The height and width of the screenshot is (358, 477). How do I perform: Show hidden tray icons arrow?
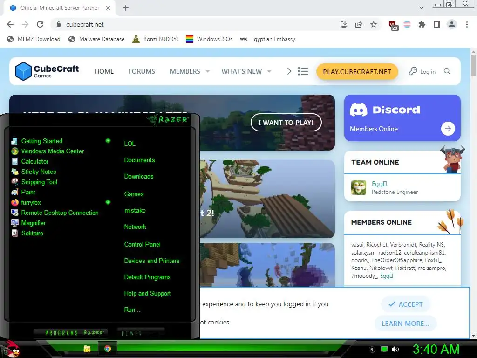(x=372, y=350)
